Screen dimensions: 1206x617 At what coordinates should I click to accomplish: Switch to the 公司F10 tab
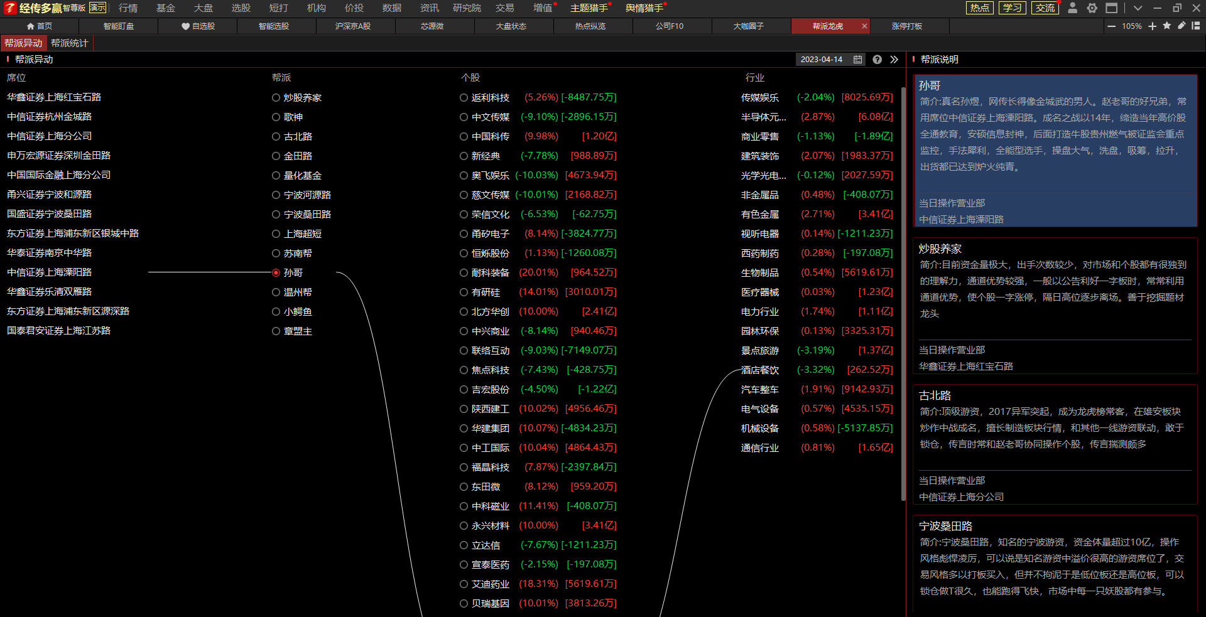(x=670, y=26)
